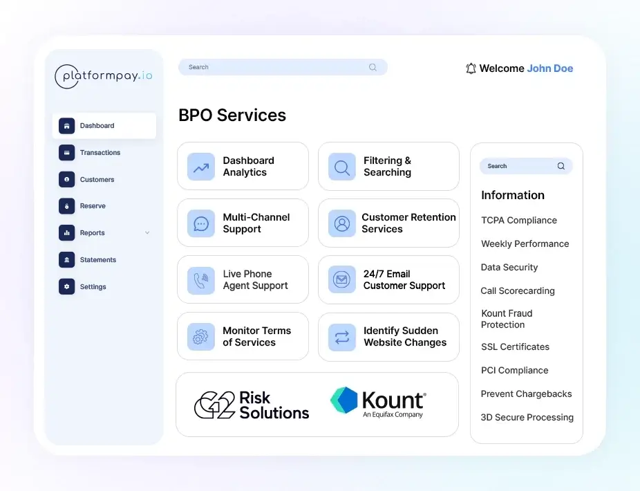Screen dimensions: 640x491
Task: Click the Identify Sudden Website Changes arrows icon
Action: (x=342, y=337)
